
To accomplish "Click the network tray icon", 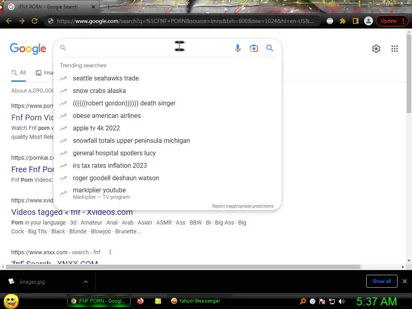I will 332,301.
